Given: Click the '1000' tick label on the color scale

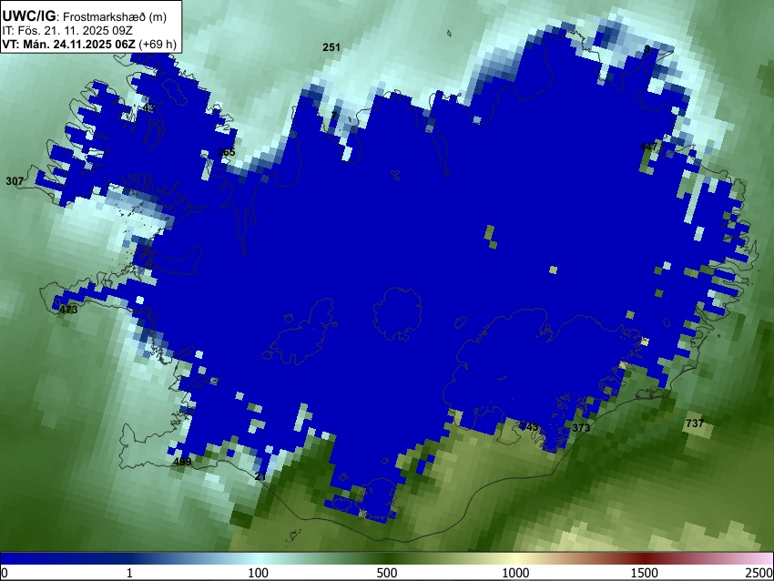Looking at the screenshot, I should tap(515, 573).
